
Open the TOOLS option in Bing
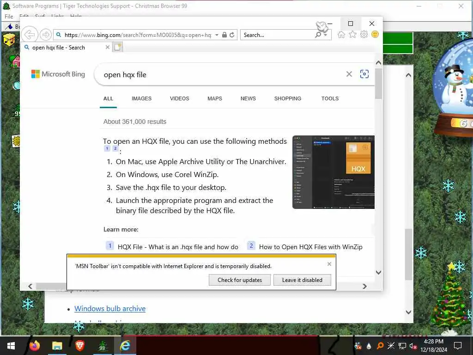tap(330, 98)
